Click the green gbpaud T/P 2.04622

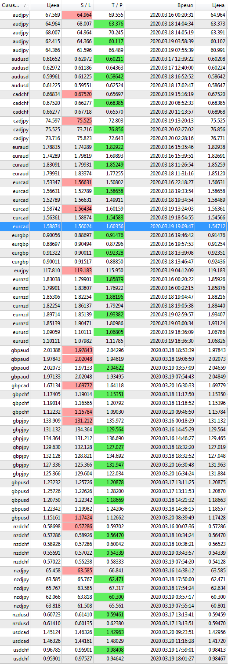(x=109, y=367)
